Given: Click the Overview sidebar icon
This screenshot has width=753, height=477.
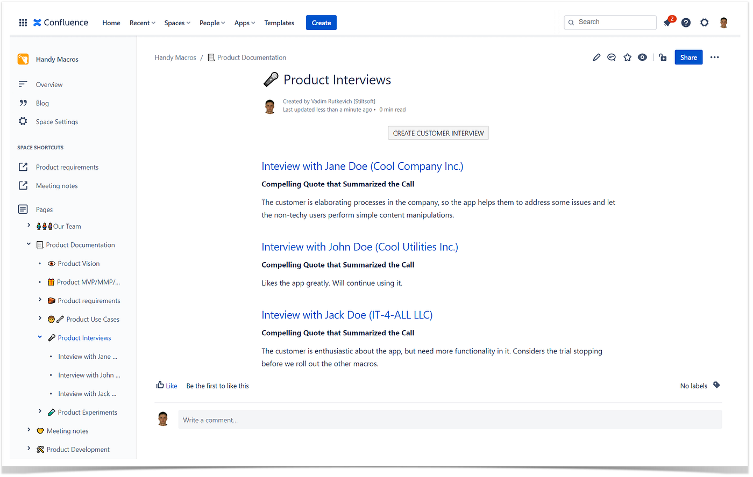Looking at the screenshot, I should [23, 84].
